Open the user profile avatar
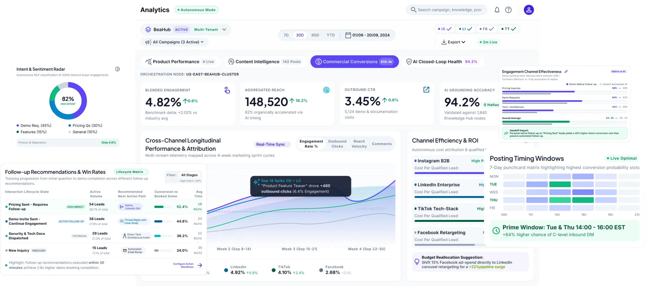Screen dimensions: 646x286 529,10
